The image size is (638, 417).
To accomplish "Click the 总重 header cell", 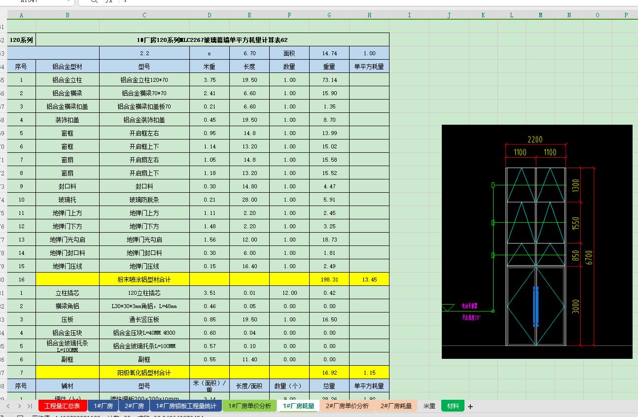I will point(329,386).
